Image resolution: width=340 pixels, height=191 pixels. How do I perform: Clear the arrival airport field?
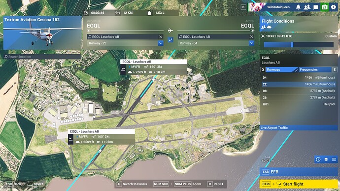click(251, 37)
